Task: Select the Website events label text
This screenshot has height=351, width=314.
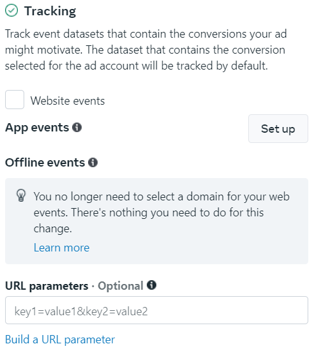Action: tap(68, 101)
